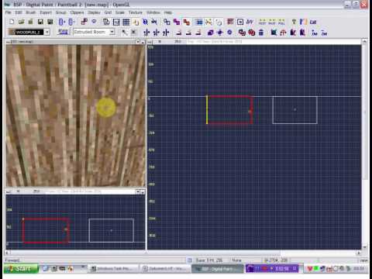Click the grid display toolbar icon
The width and height of the screenshot is (372, 279).
pyautogui.click(x=126, y=22)
